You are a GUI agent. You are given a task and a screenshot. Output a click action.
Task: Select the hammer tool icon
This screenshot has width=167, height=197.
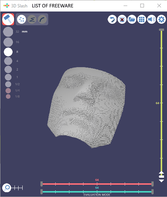tap(8, 19)
